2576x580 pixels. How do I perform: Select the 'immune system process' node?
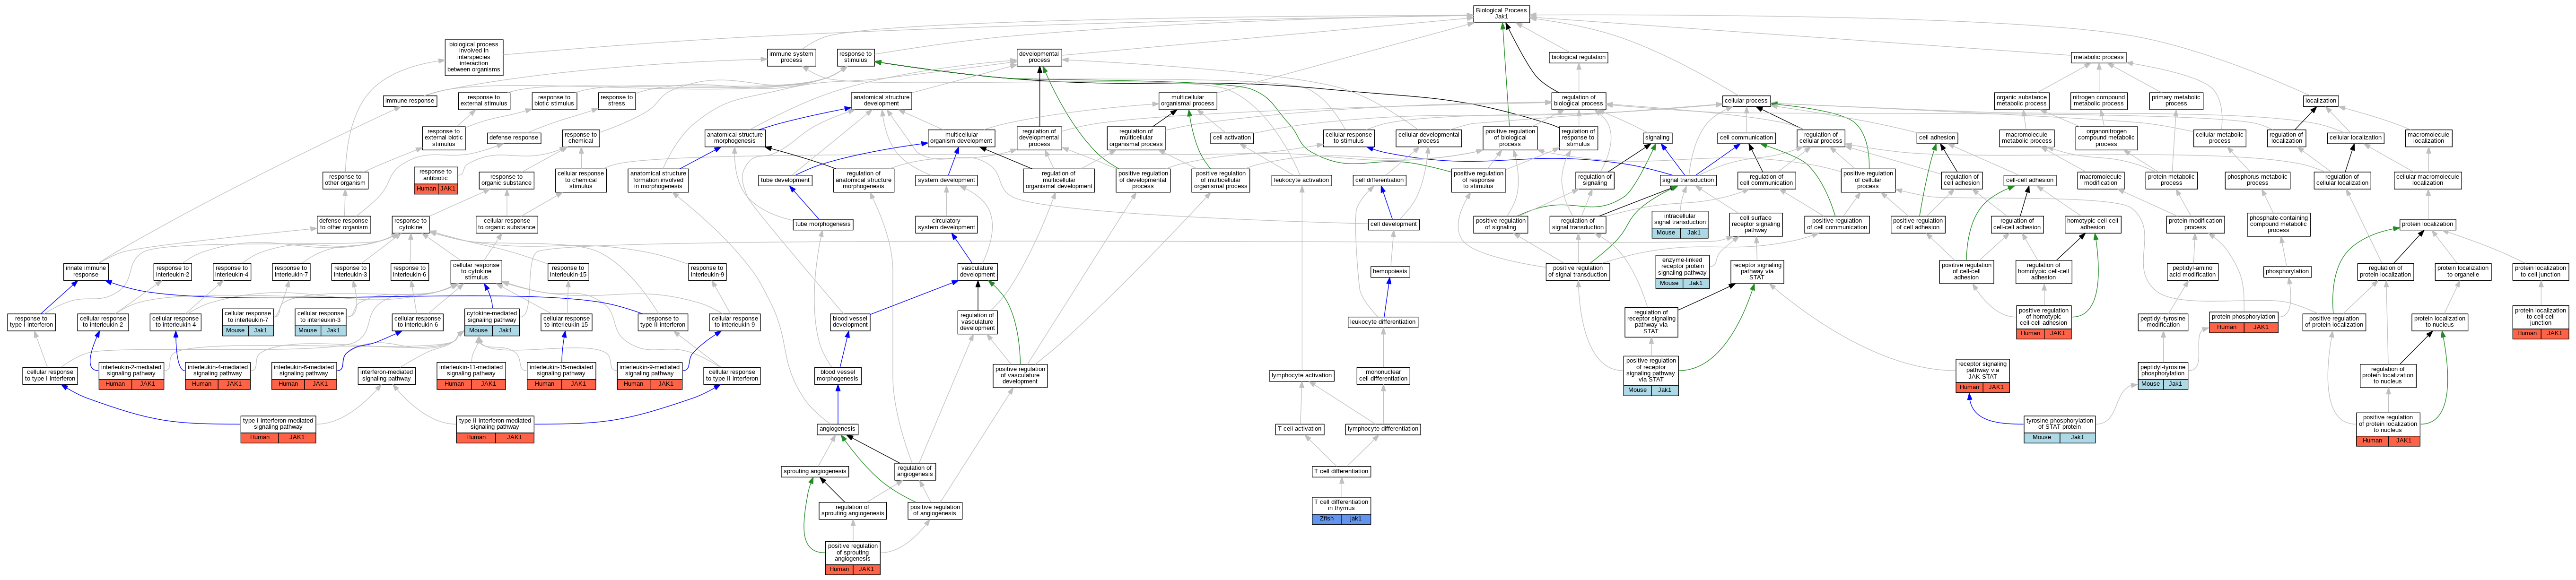click(791, 57)
